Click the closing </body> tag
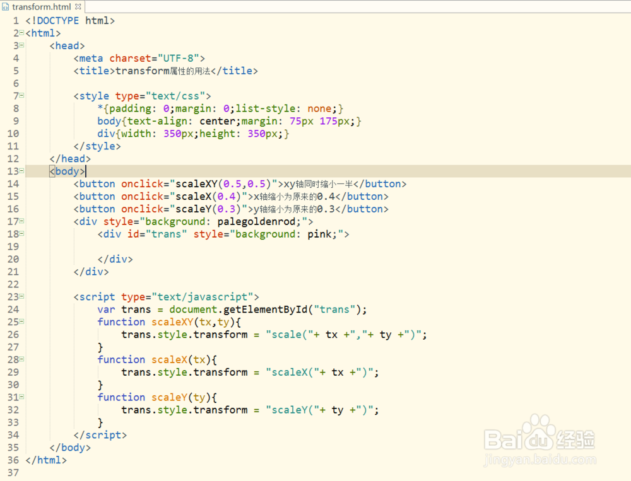The image size is (631, 481). pyautogui.click(x=70, y=447)
